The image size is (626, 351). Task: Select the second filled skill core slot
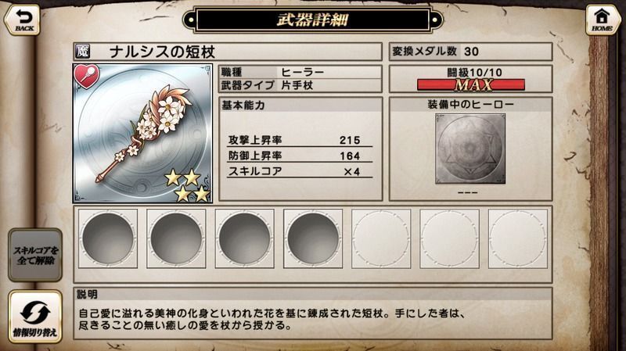176,238
